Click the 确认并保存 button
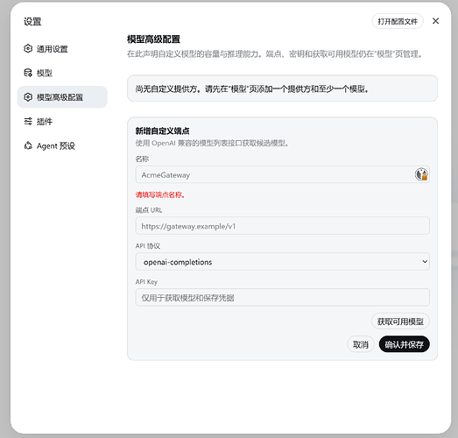Screen dimensions: 458x438 coord(404,344)
